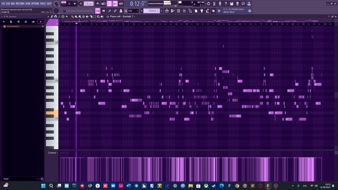
Task: Toggle loop recording button
Action: tap(121, 4)
